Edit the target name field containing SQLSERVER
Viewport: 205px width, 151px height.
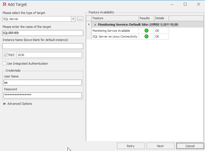[x=43, y=33]
